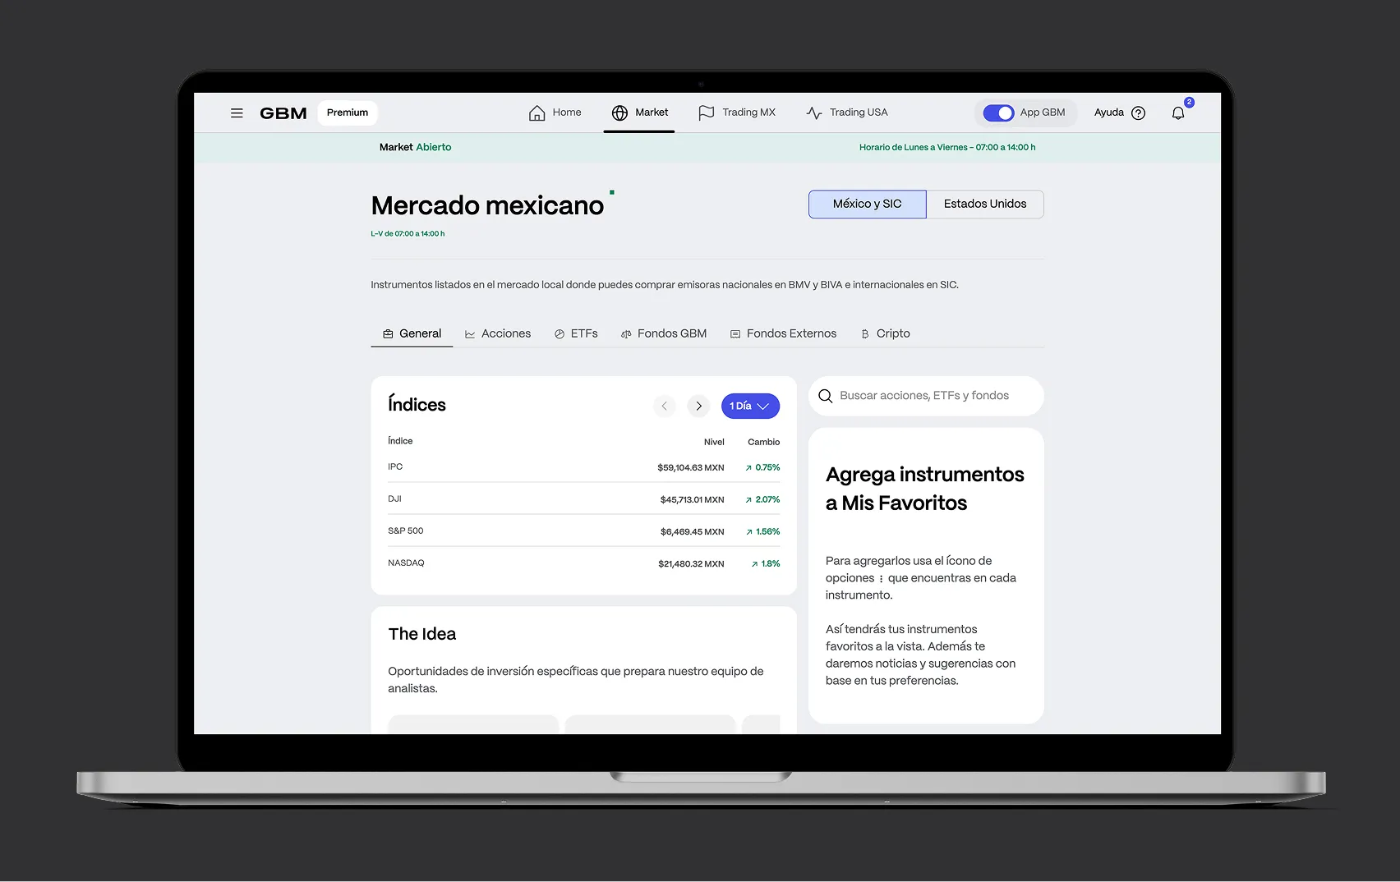Go to next indices page arrow
The image size is (1400, 882).
tap(698, 407)
